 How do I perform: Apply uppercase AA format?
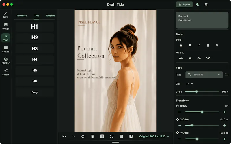point(181,58)
